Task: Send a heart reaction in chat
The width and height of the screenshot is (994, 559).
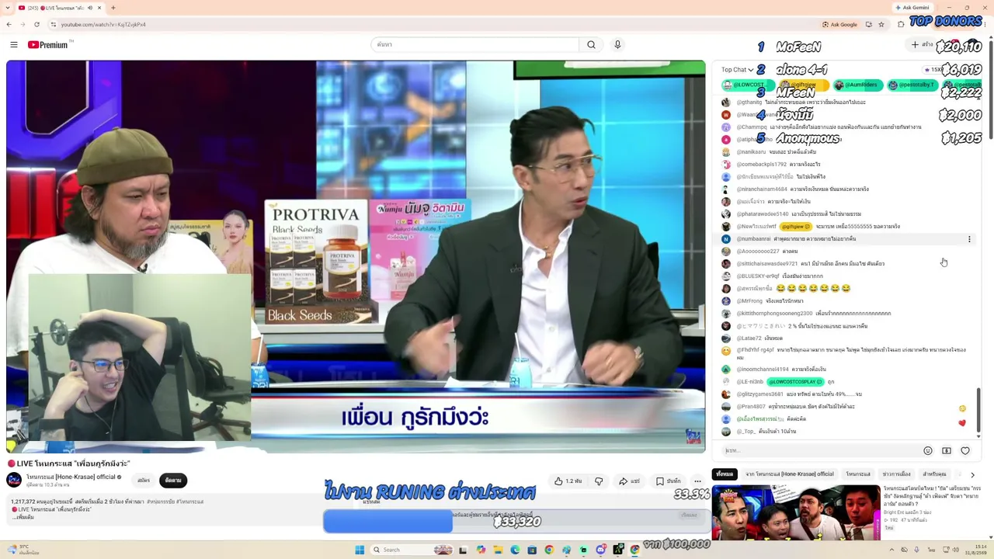Action: tap(965, 450)
